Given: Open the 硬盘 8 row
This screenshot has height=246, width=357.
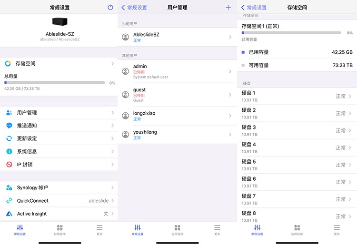Looking at the screenshot, I should coord(297,215).
